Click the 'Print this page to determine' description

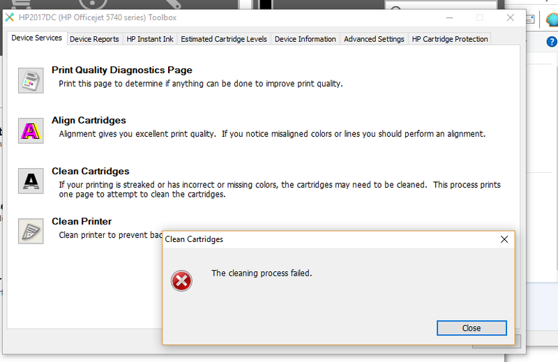pyautogui.click(x=201, y=84)
